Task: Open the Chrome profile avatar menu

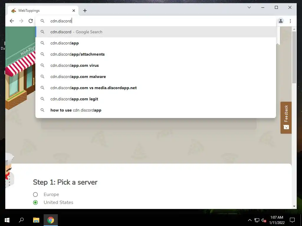Action: coord(281,21)
